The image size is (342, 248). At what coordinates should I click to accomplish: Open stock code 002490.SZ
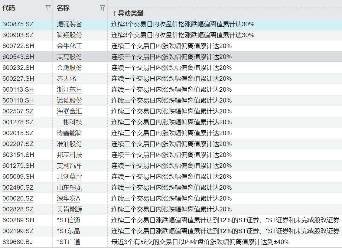pyautogui.click(x=18, y=188)
